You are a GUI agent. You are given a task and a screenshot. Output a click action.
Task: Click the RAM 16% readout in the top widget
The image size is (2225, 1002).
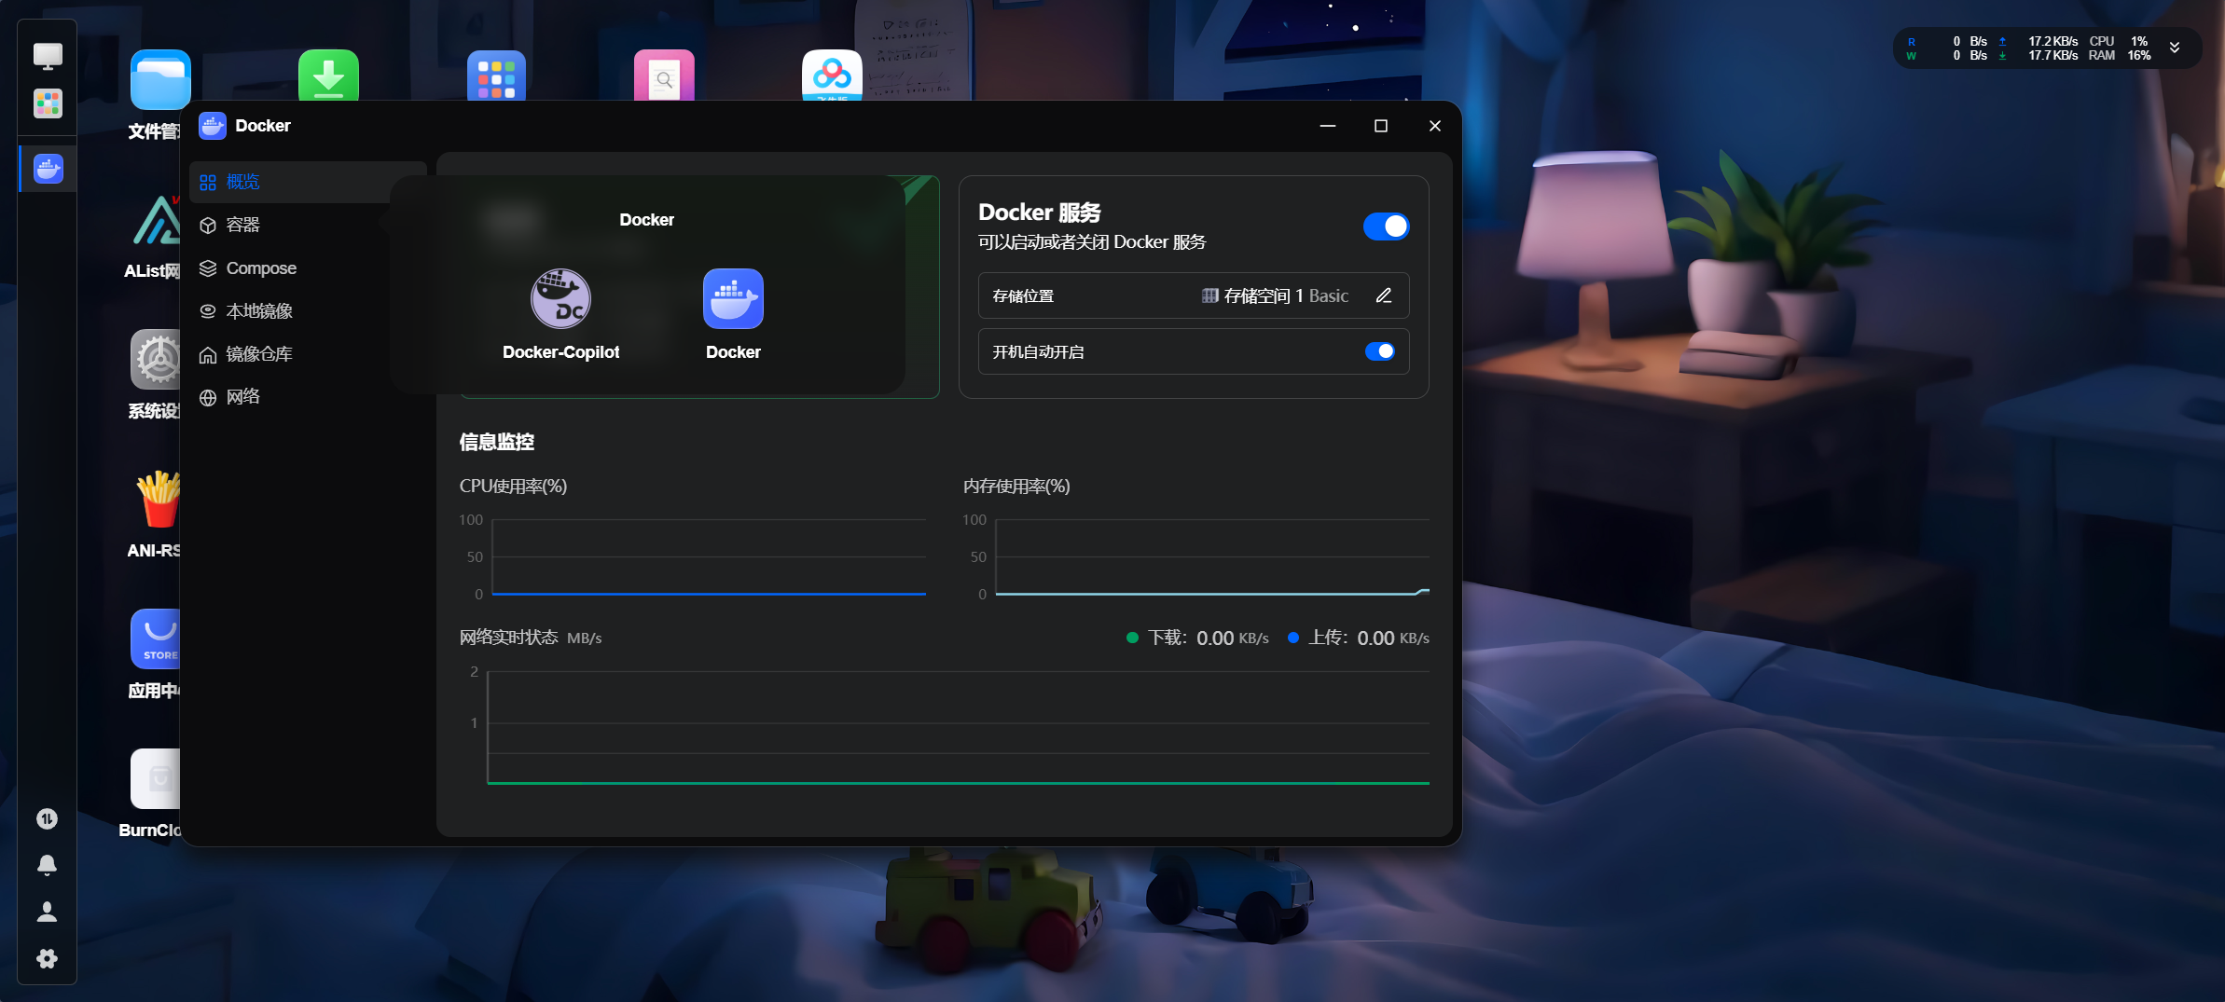click(x=2120, y=56)
